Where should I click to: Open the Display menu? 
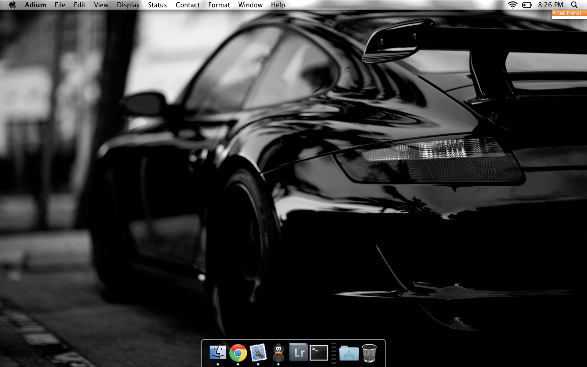(x=128, y=5)
